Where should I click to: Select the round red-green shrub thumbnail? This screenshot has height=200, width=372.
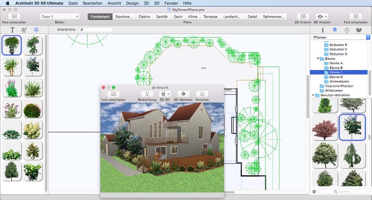coord(33,108)
